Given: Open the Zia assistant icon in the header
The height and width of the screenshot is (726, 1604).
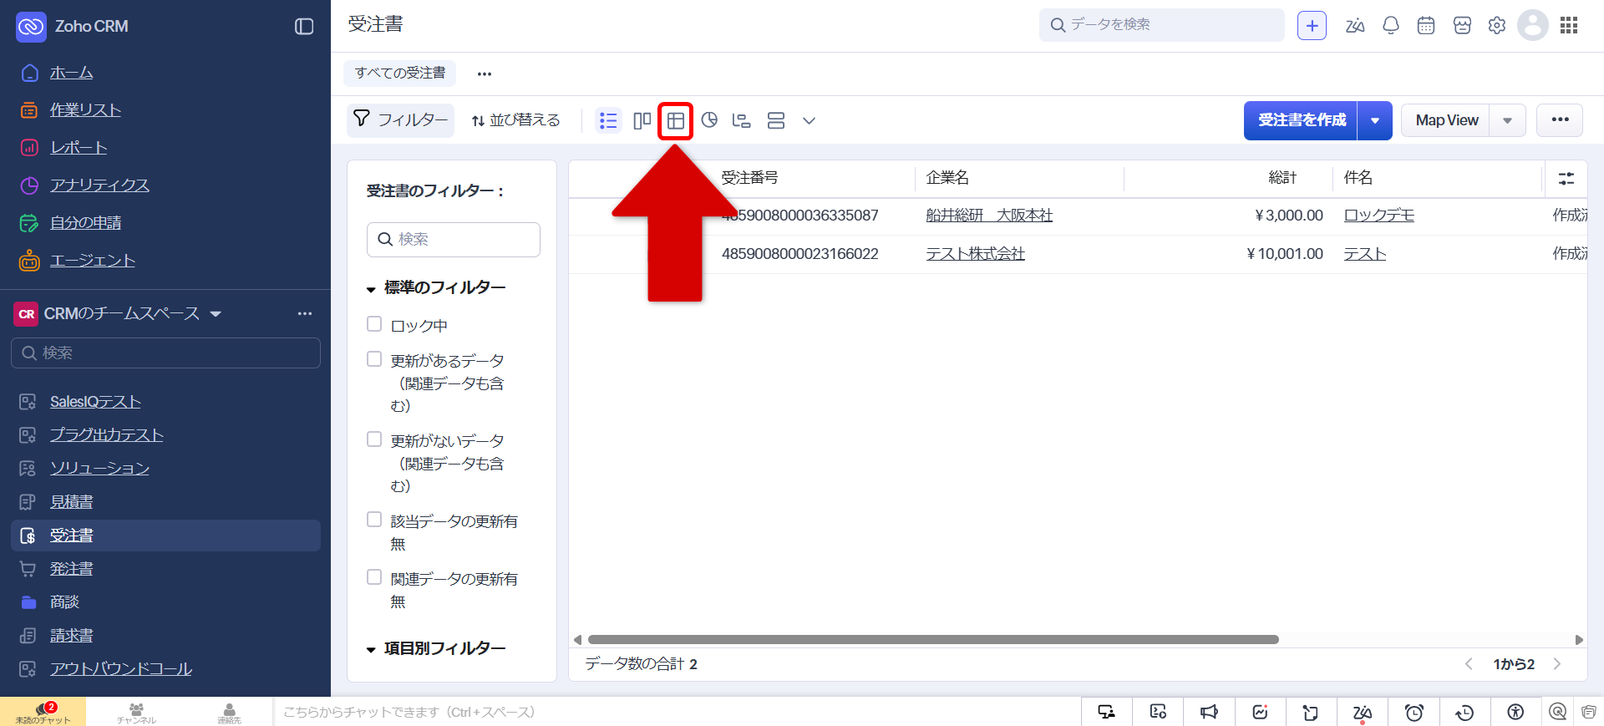Looking at the screenshot, I should coord(1355,26).
